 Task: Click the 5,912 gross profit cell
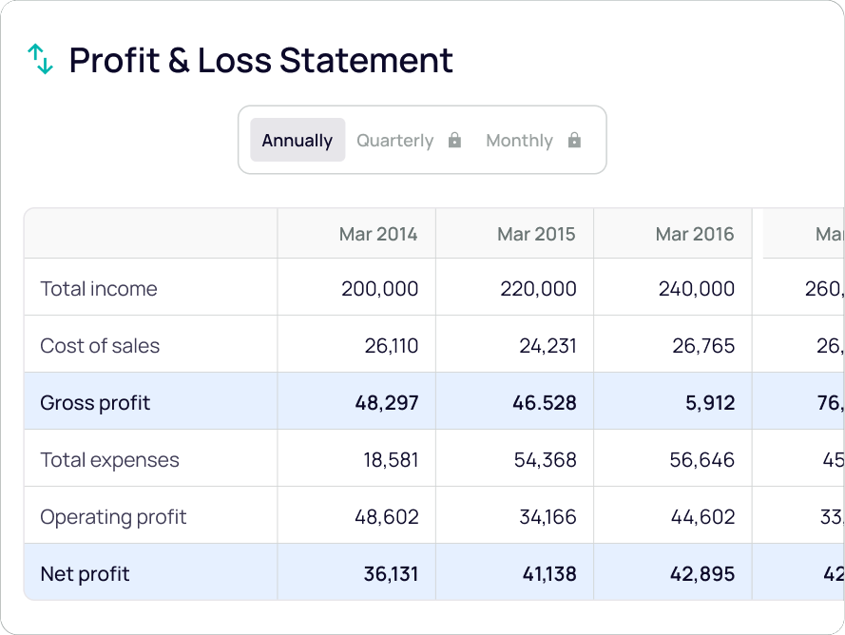point(709,403)
